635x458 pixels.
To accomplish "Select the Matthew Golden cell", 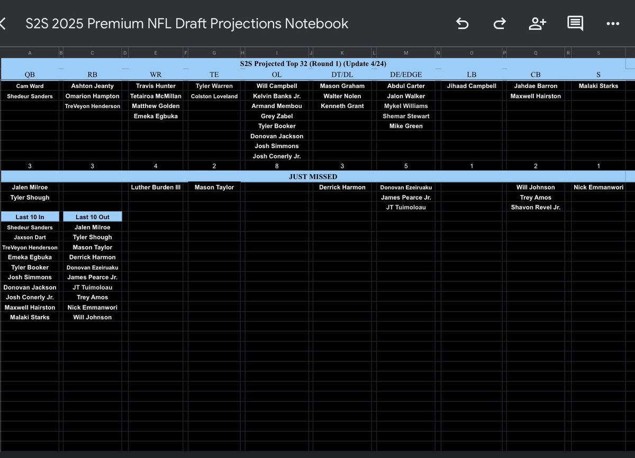I will (x=155, y=106).
